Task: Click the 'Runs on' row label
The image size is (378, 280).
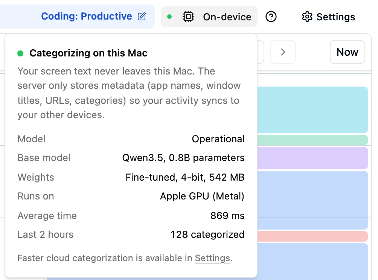Action: pyautogui.click(x=36, y=196)
